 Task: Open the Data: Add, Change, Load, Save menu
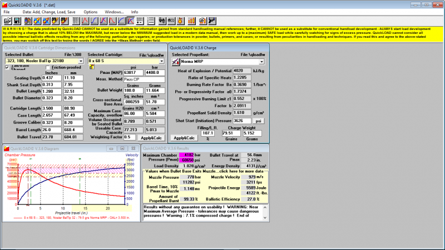pyautogui.click(x=49, y=12)
